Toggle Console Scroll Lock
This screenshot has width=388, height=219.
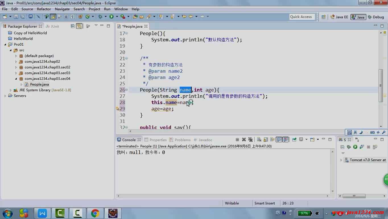[266, 140]
